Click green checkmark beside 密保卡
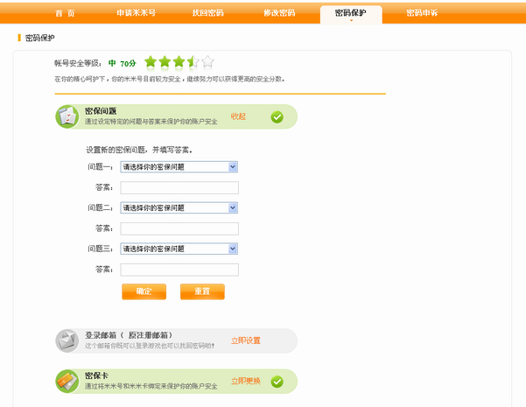This screenshot has width=526, height=407. [277, 382]
